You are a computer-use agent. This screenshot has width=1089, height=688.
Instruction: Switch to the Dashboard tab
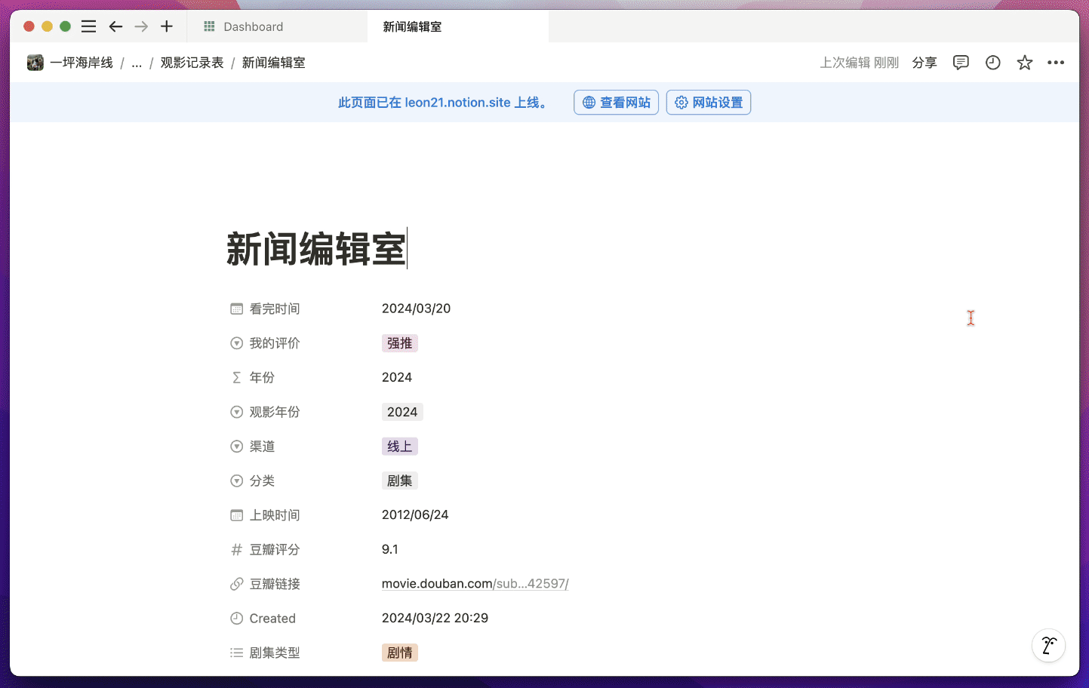point(253,26)
